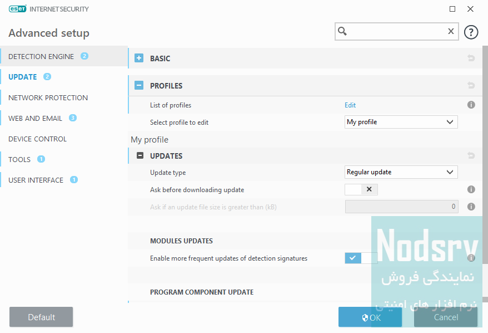Click the MODULES UPDATES heading

click(181, 241)
